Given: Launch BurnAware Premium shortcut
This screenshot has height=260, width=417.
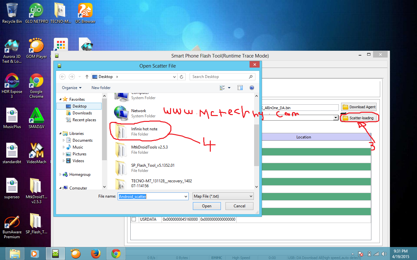Looking at the screenshot, I should (x=12, y=227).
